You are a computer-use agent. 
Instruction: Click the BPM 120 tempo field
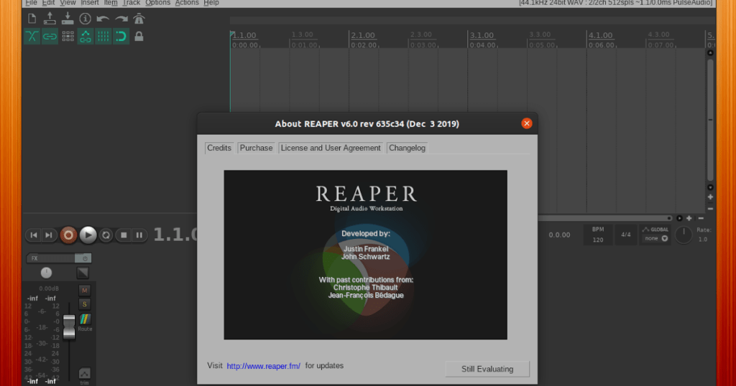click(x=598, y=235)
